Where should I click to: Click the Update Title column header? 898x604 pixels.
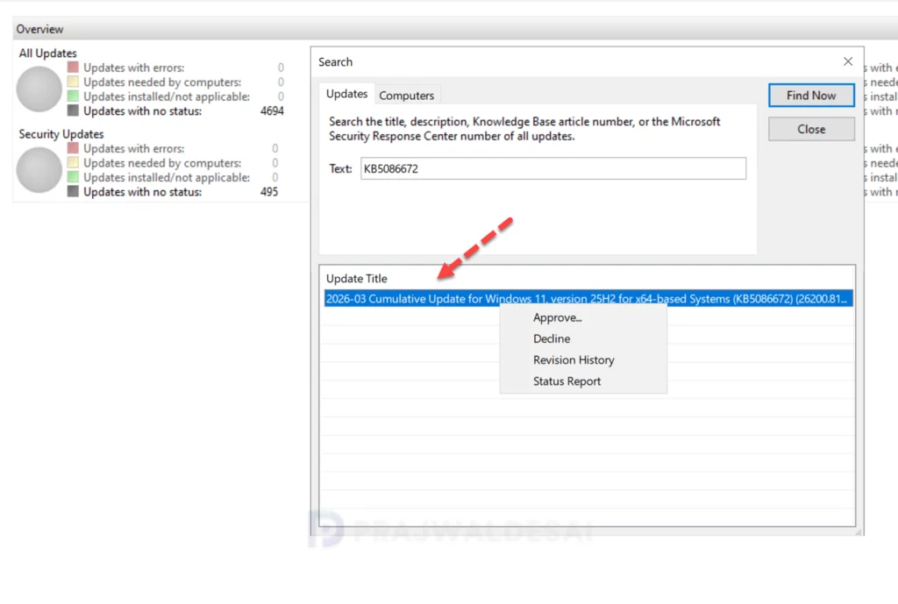coord(357,279)
